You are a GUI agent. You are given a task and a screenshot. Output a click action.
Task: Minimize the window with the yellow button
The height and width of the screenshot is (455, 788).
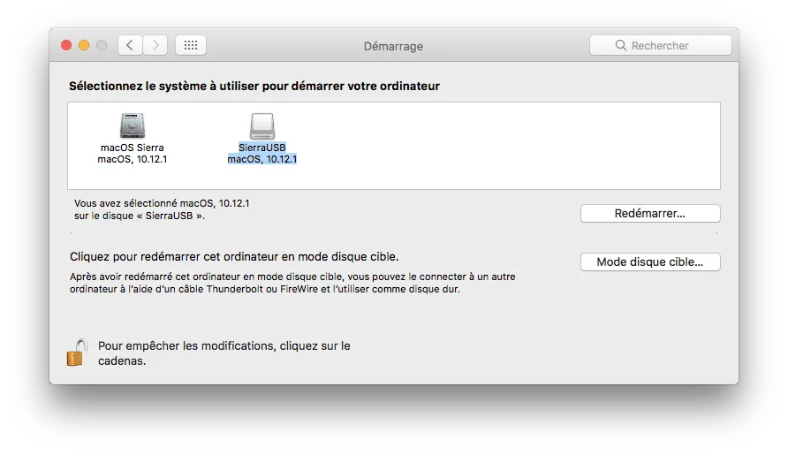[84, 45]
